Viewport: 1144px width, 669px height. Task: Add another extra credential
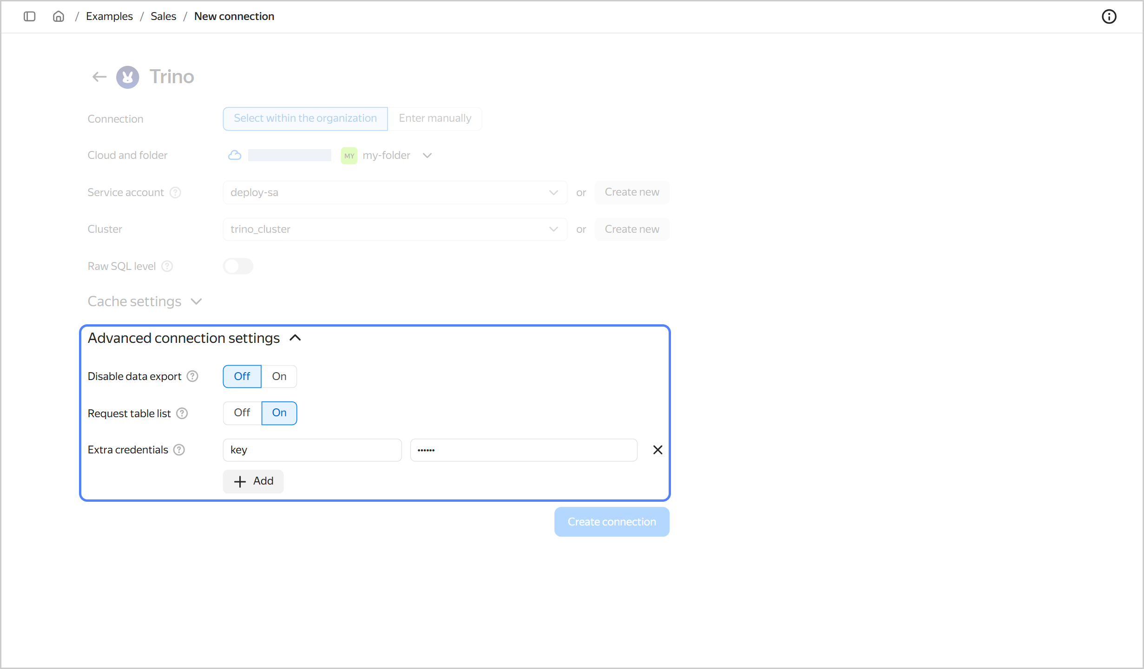pos(253,481)
